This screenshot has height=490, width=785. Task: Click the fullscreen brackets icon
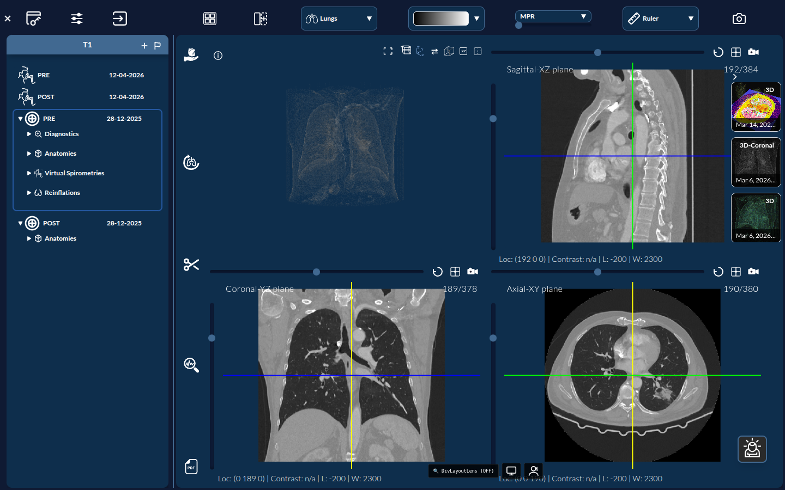(388, 51)
